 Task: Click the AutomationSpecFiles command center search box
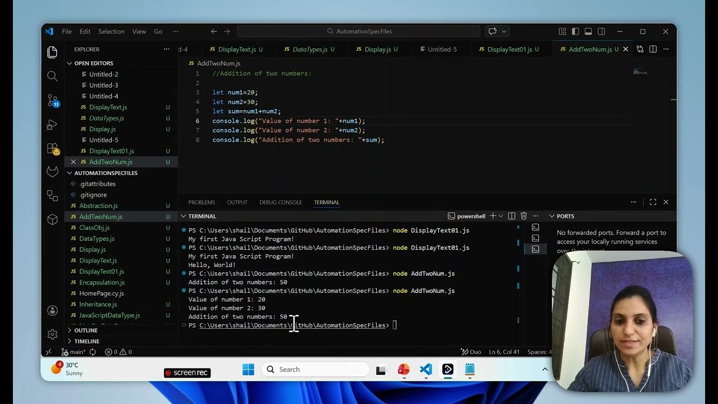[358, 31]
